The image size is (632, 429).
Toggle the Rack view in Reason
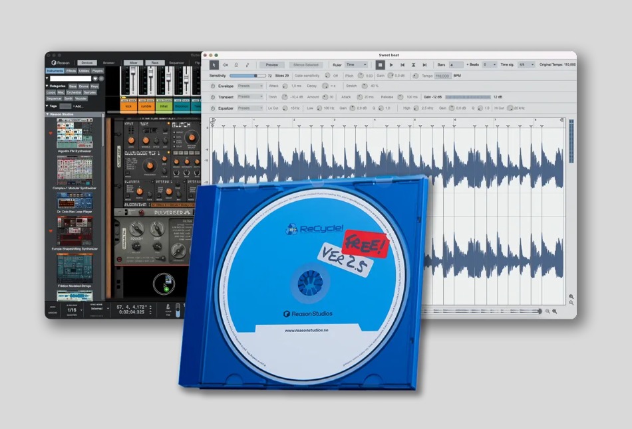click(x=155, y=63)
